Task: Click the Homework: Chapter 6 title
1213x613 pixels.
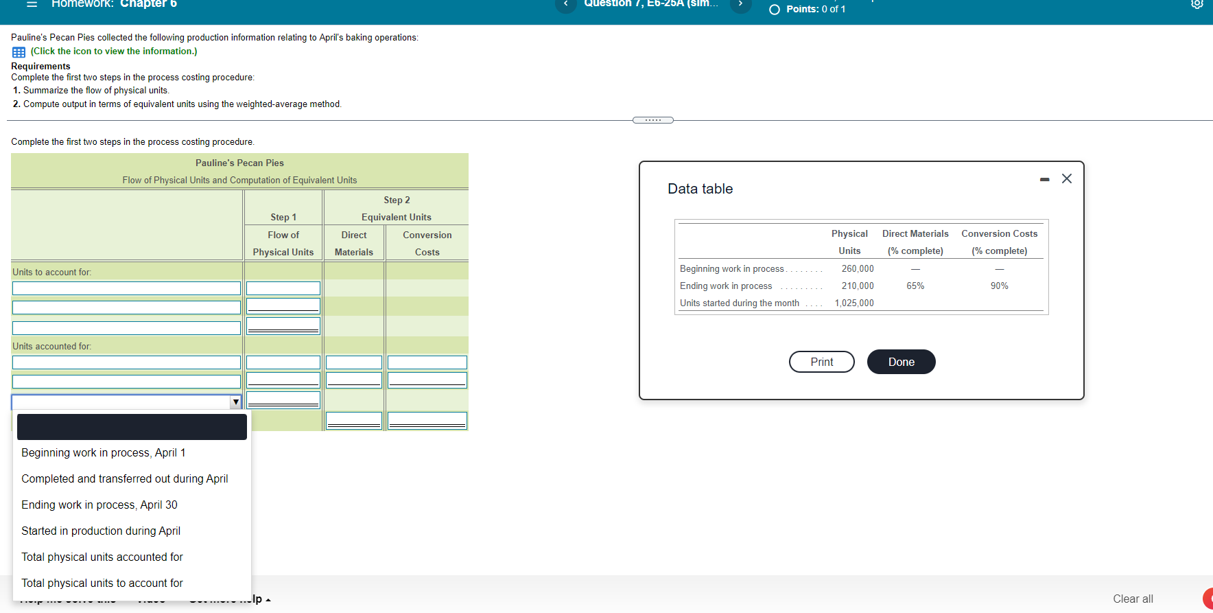Action: (114, 4)
